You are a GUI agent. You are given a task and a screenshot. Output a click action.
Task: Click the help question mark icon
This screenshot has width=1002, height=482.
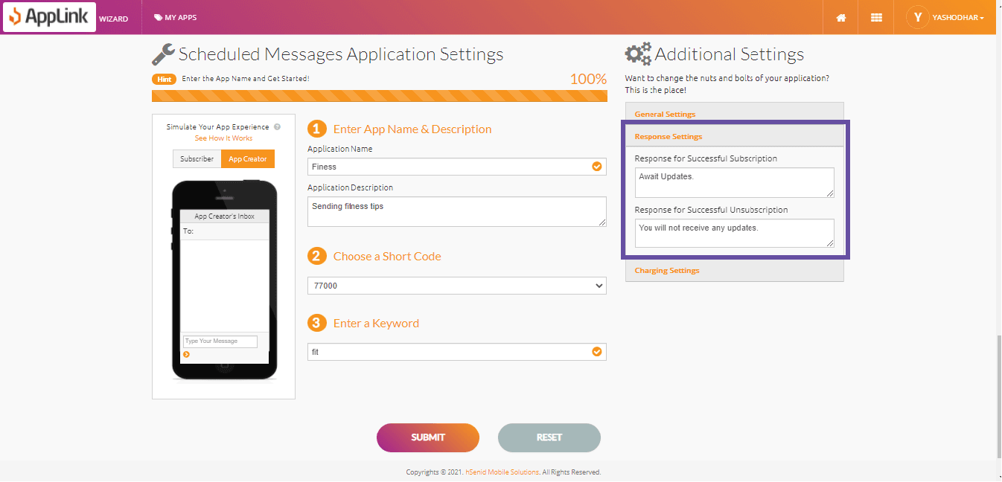277,127
